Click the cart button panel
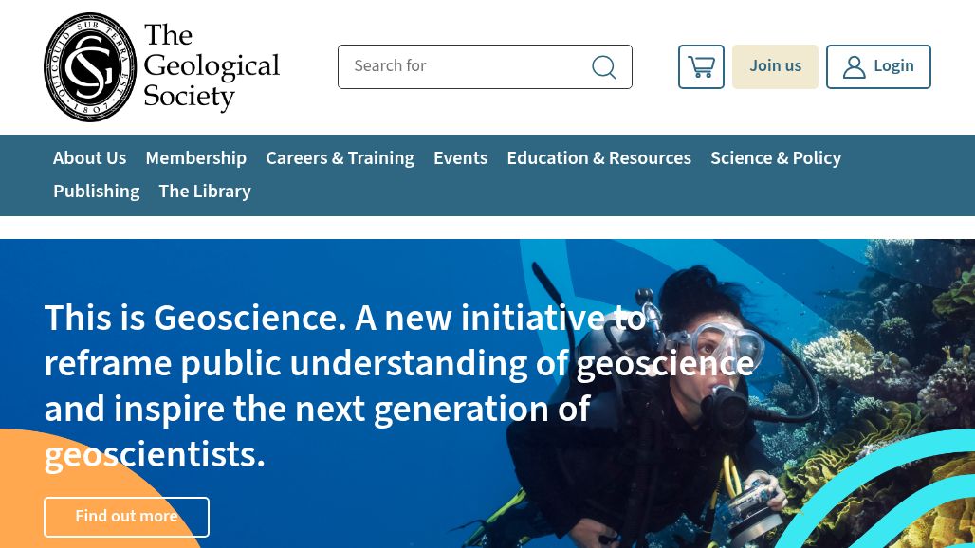 [701, 66]
